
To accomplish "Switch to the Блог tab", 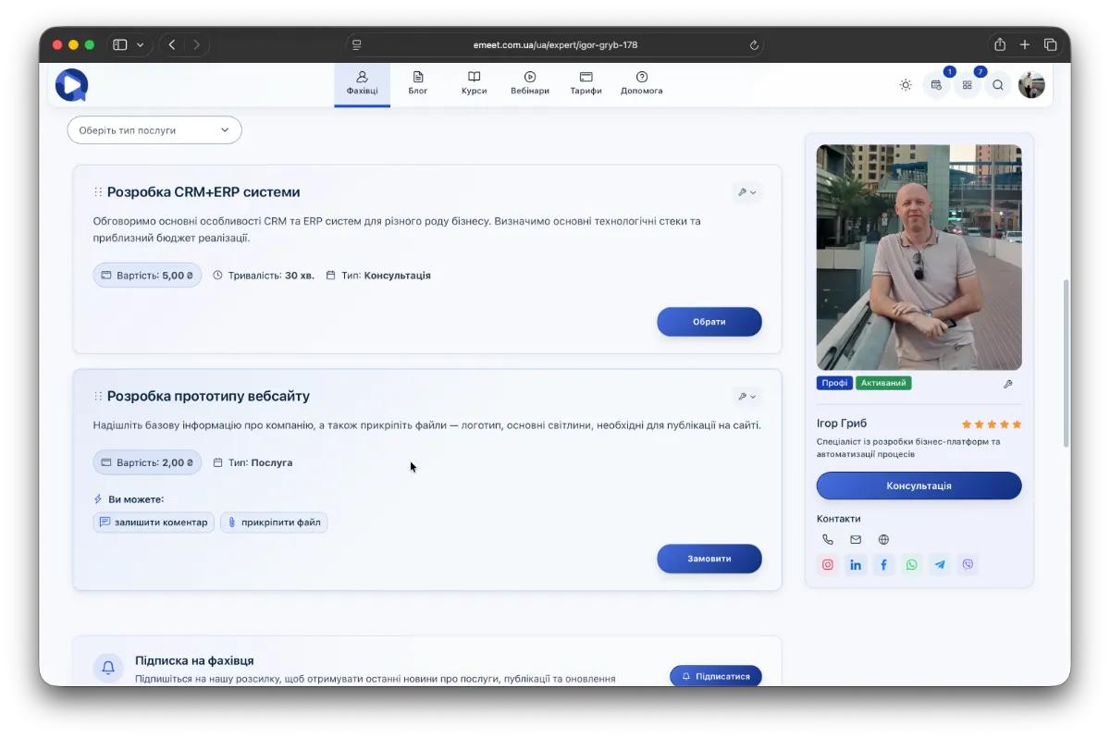I will 418,83.
